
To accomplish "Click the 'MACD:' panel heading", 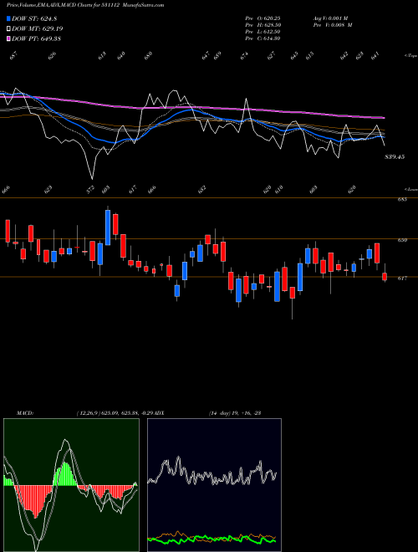I will pyautogui.click(x=25, y=413).
